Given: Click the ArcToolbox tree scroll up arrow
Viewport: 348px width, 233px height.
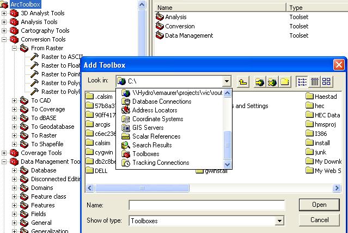Looking at the screenshot, I should tap(142, 4).
